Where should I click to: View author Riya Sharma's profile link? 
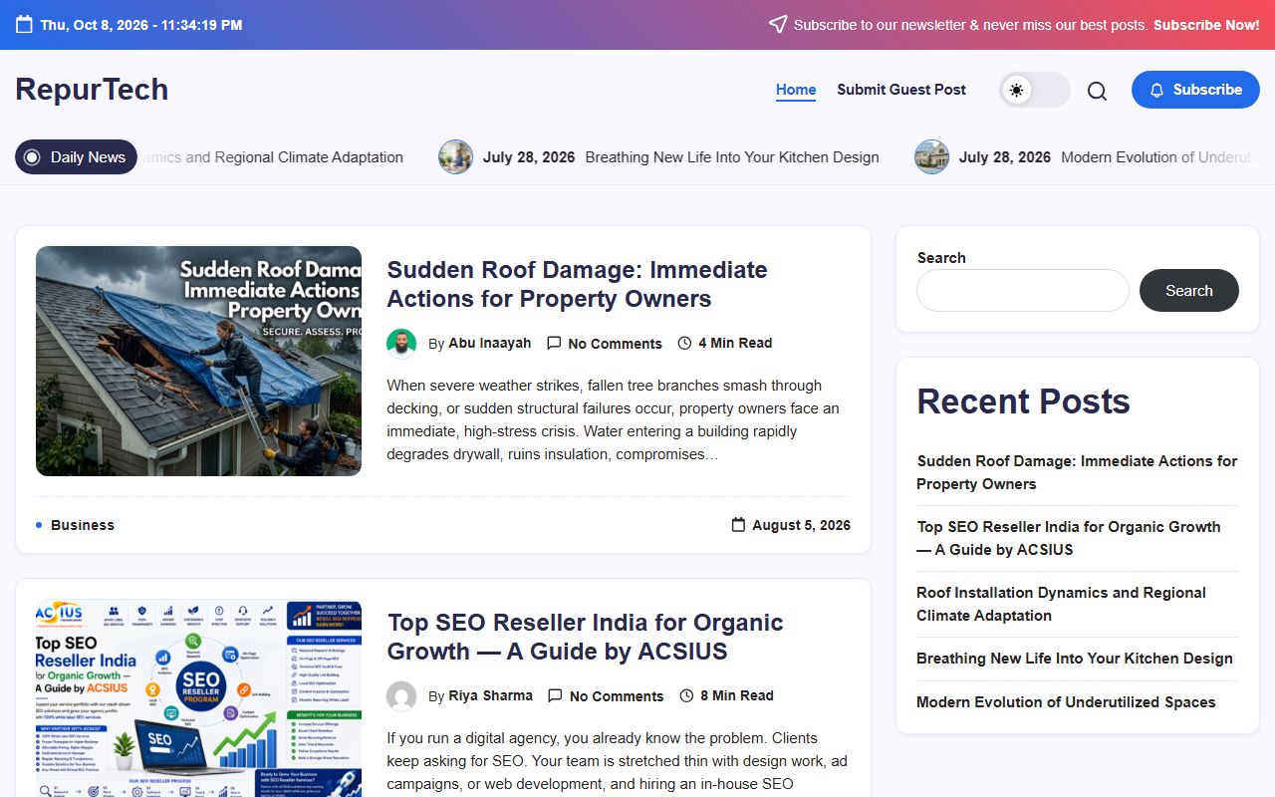[490, 696]
